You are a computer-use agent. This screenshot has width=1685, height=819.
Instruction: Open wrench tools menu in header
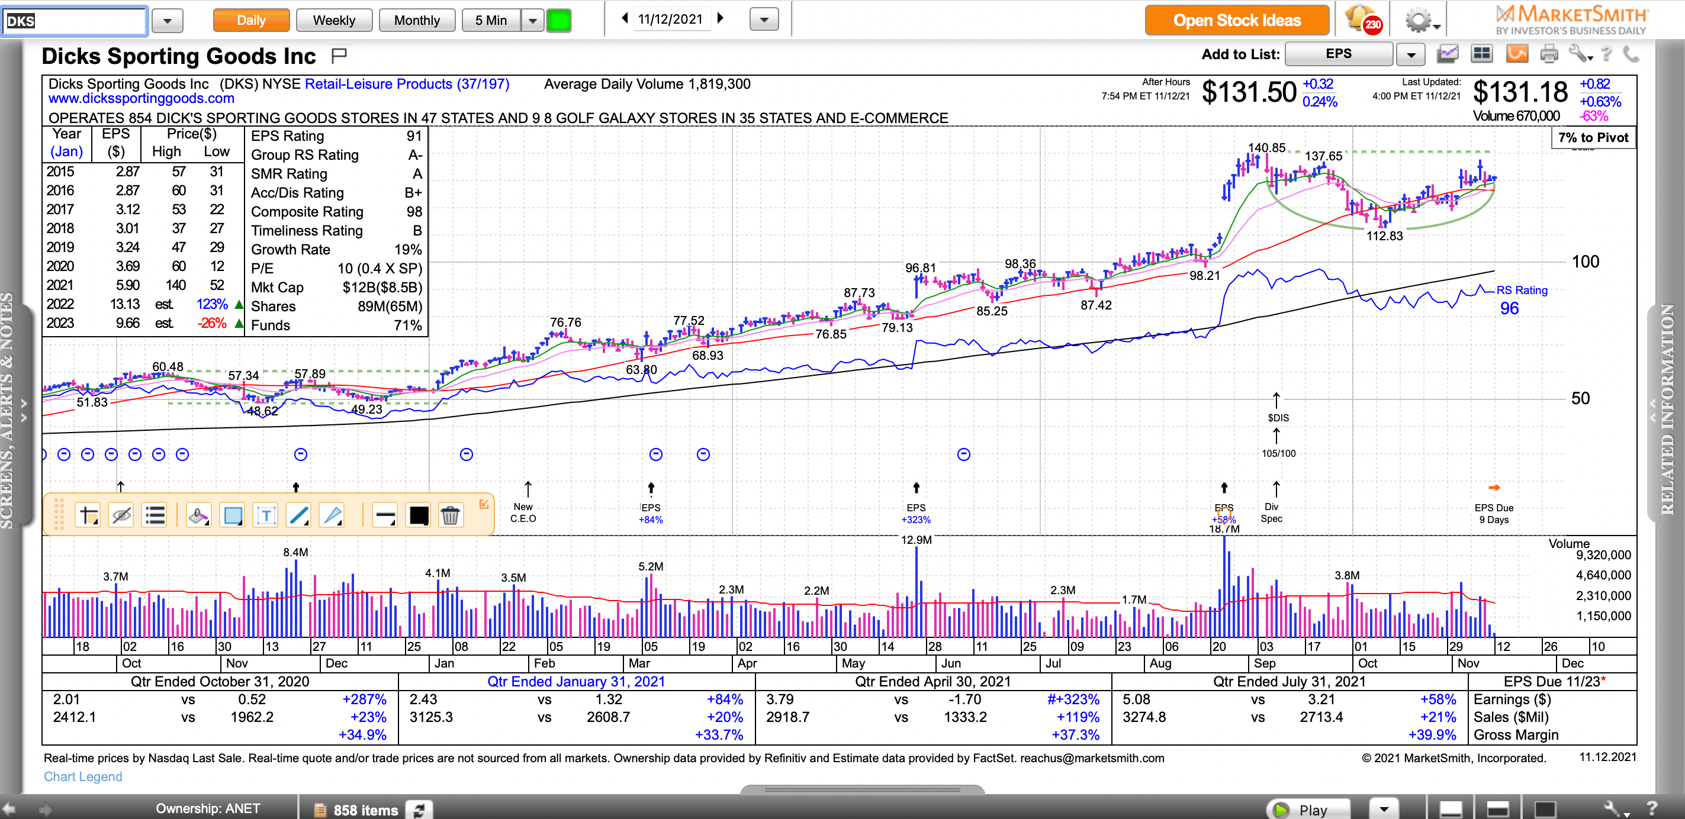1580,54
